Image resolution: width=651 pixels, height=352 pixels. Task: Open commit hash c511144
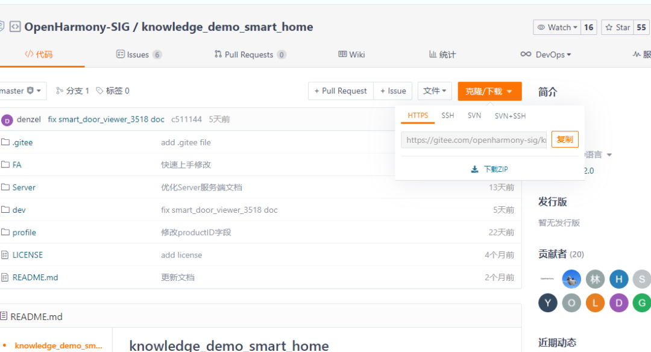point(186,119)
